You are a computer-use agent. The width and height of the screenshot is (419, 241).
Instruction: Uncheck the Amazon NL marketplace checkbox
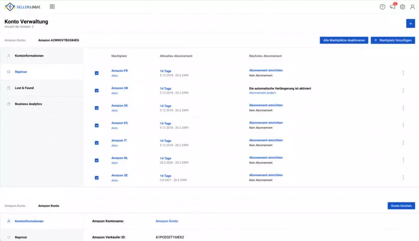[x=97, y=160]
